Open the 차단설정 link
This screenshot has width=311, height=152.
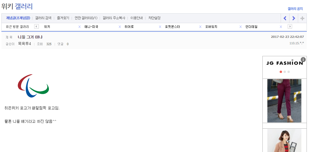pos(154,18)
